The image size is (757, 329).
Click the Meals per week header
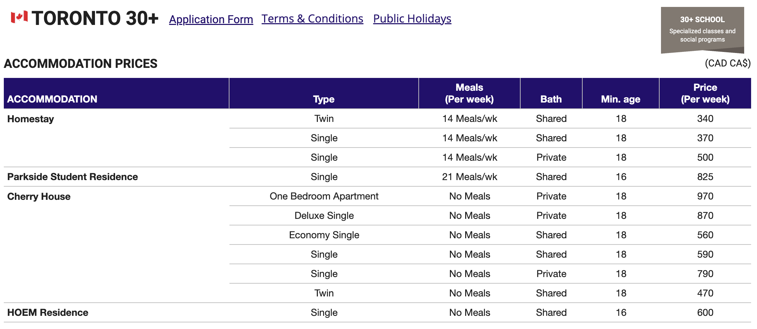(x=469, y=93)
